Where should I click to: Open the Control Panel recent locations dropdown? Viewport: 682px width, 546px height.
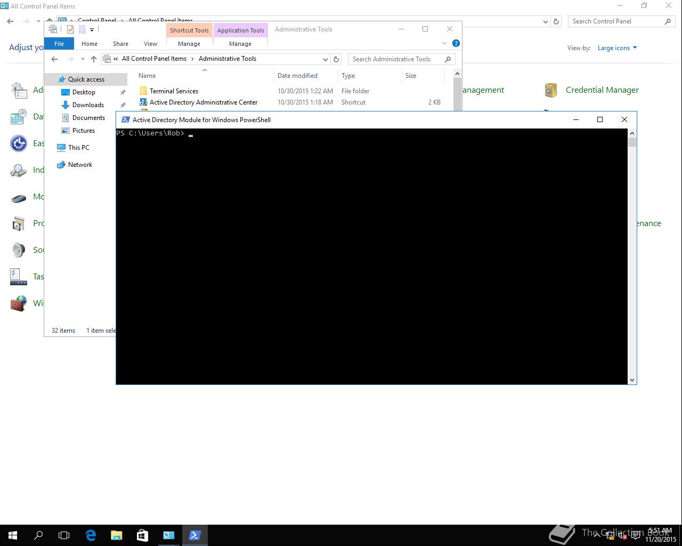pyautogui.click(x=38, y=21)
